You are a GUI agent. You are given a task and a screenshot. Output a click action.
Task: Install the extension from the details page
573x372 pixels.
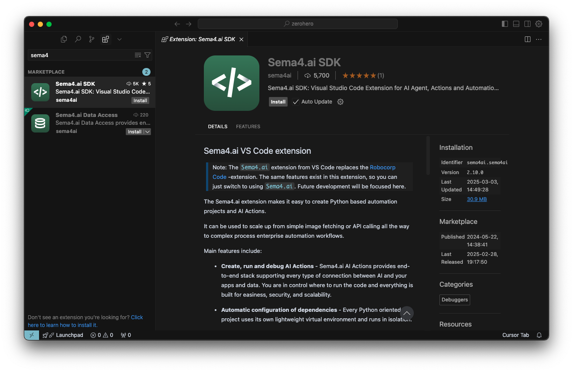point(278,102)
